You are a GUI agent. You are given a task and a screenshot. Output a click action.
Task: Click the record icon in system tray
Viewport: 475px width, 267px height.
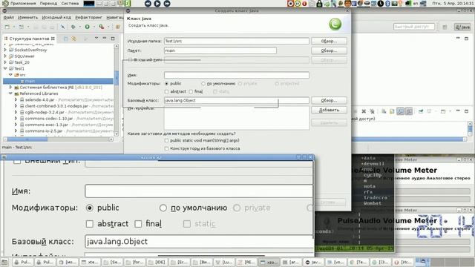(290, 4)
